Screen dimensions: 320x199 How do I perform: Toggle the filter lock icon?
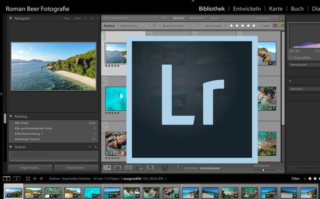click(281, 18)
